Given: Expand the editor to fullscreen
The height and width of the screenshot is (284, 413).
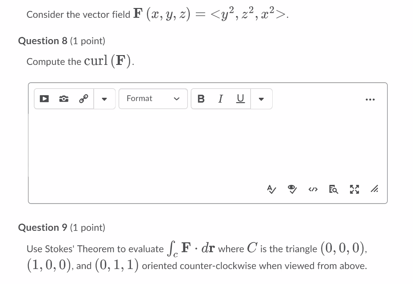Looking at the screenshot, I should (x=354, y=189).
